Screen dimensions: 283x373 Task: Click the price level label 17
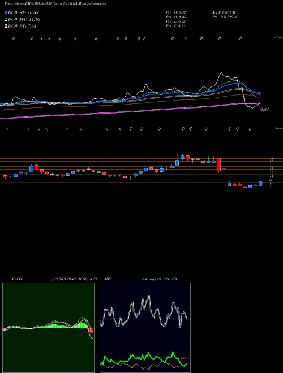coord(271,159)
